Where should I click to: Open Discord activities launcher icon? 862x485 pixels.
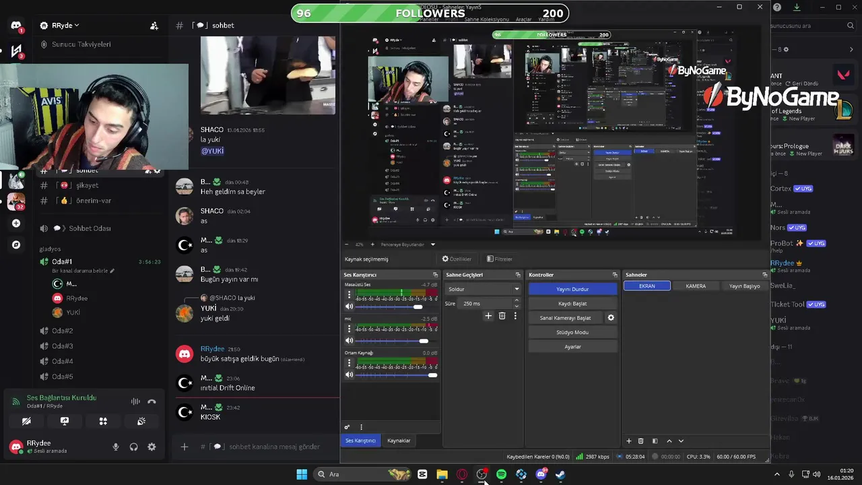pyautogui.click(x=103, y=421)
